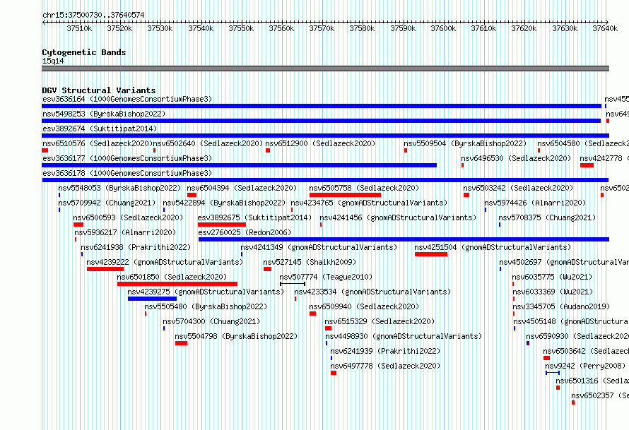This screenshot has width=629, height=430.
Task: Click the red bar under nsv4242778
Action: [x=587, y=165]
